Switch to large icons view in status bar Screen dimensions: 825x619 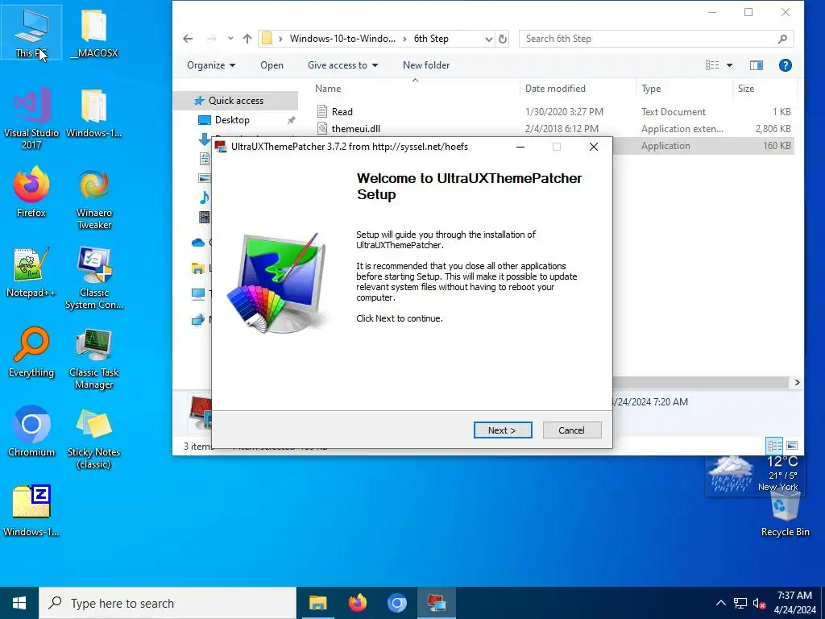792,446
